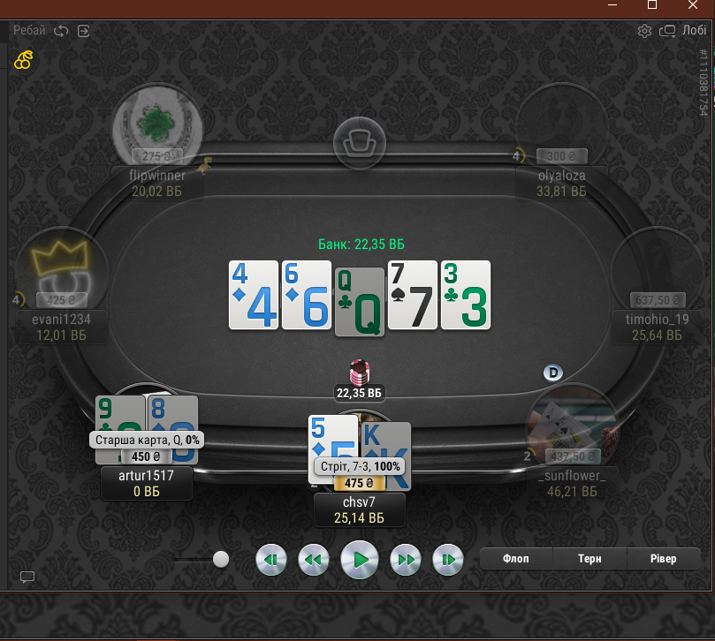Jump to the Терн stage
This screenshot has width=715, height=641.
point(589,559)
